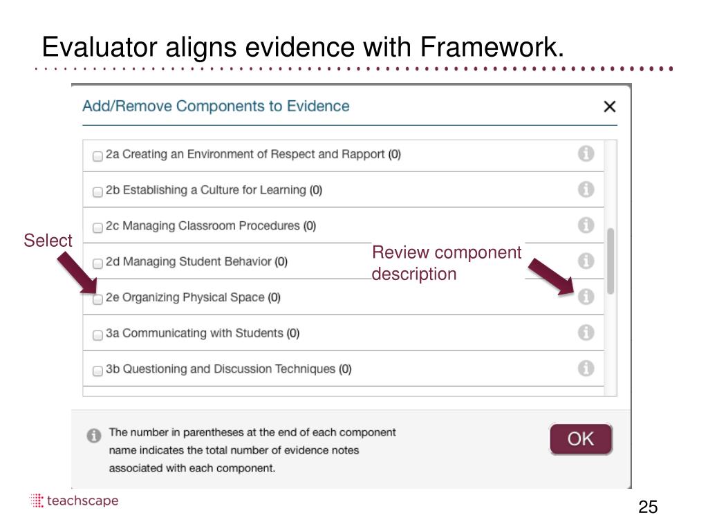Image resolution: width=708 pixels, height=531 pixels.
Task: Review description of 2e Organizing Physical Space
Action: coord(586,297)
